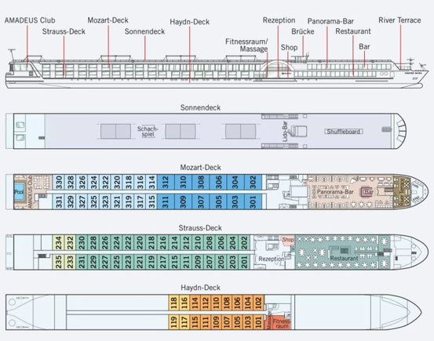Screen dimensions: 434x341
Task: Pick cabin 111
Action: pyautogui.click(x=206, y=322)
